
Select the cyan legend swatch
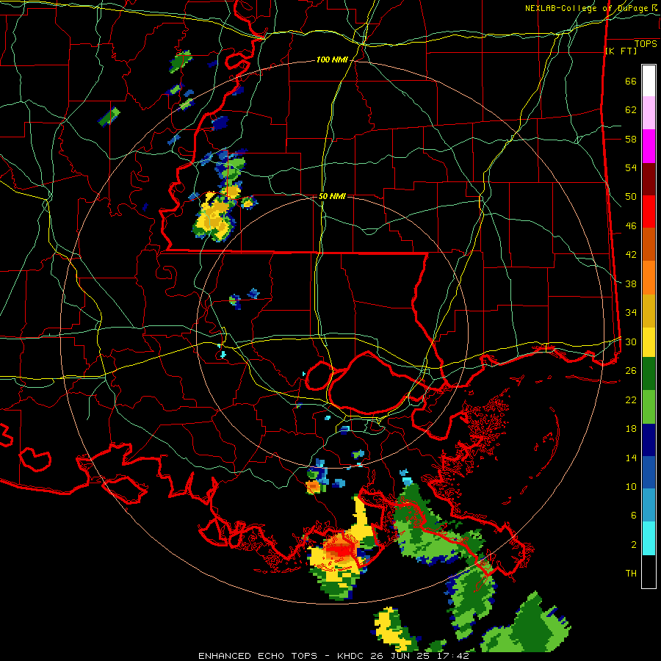point(649,538)
